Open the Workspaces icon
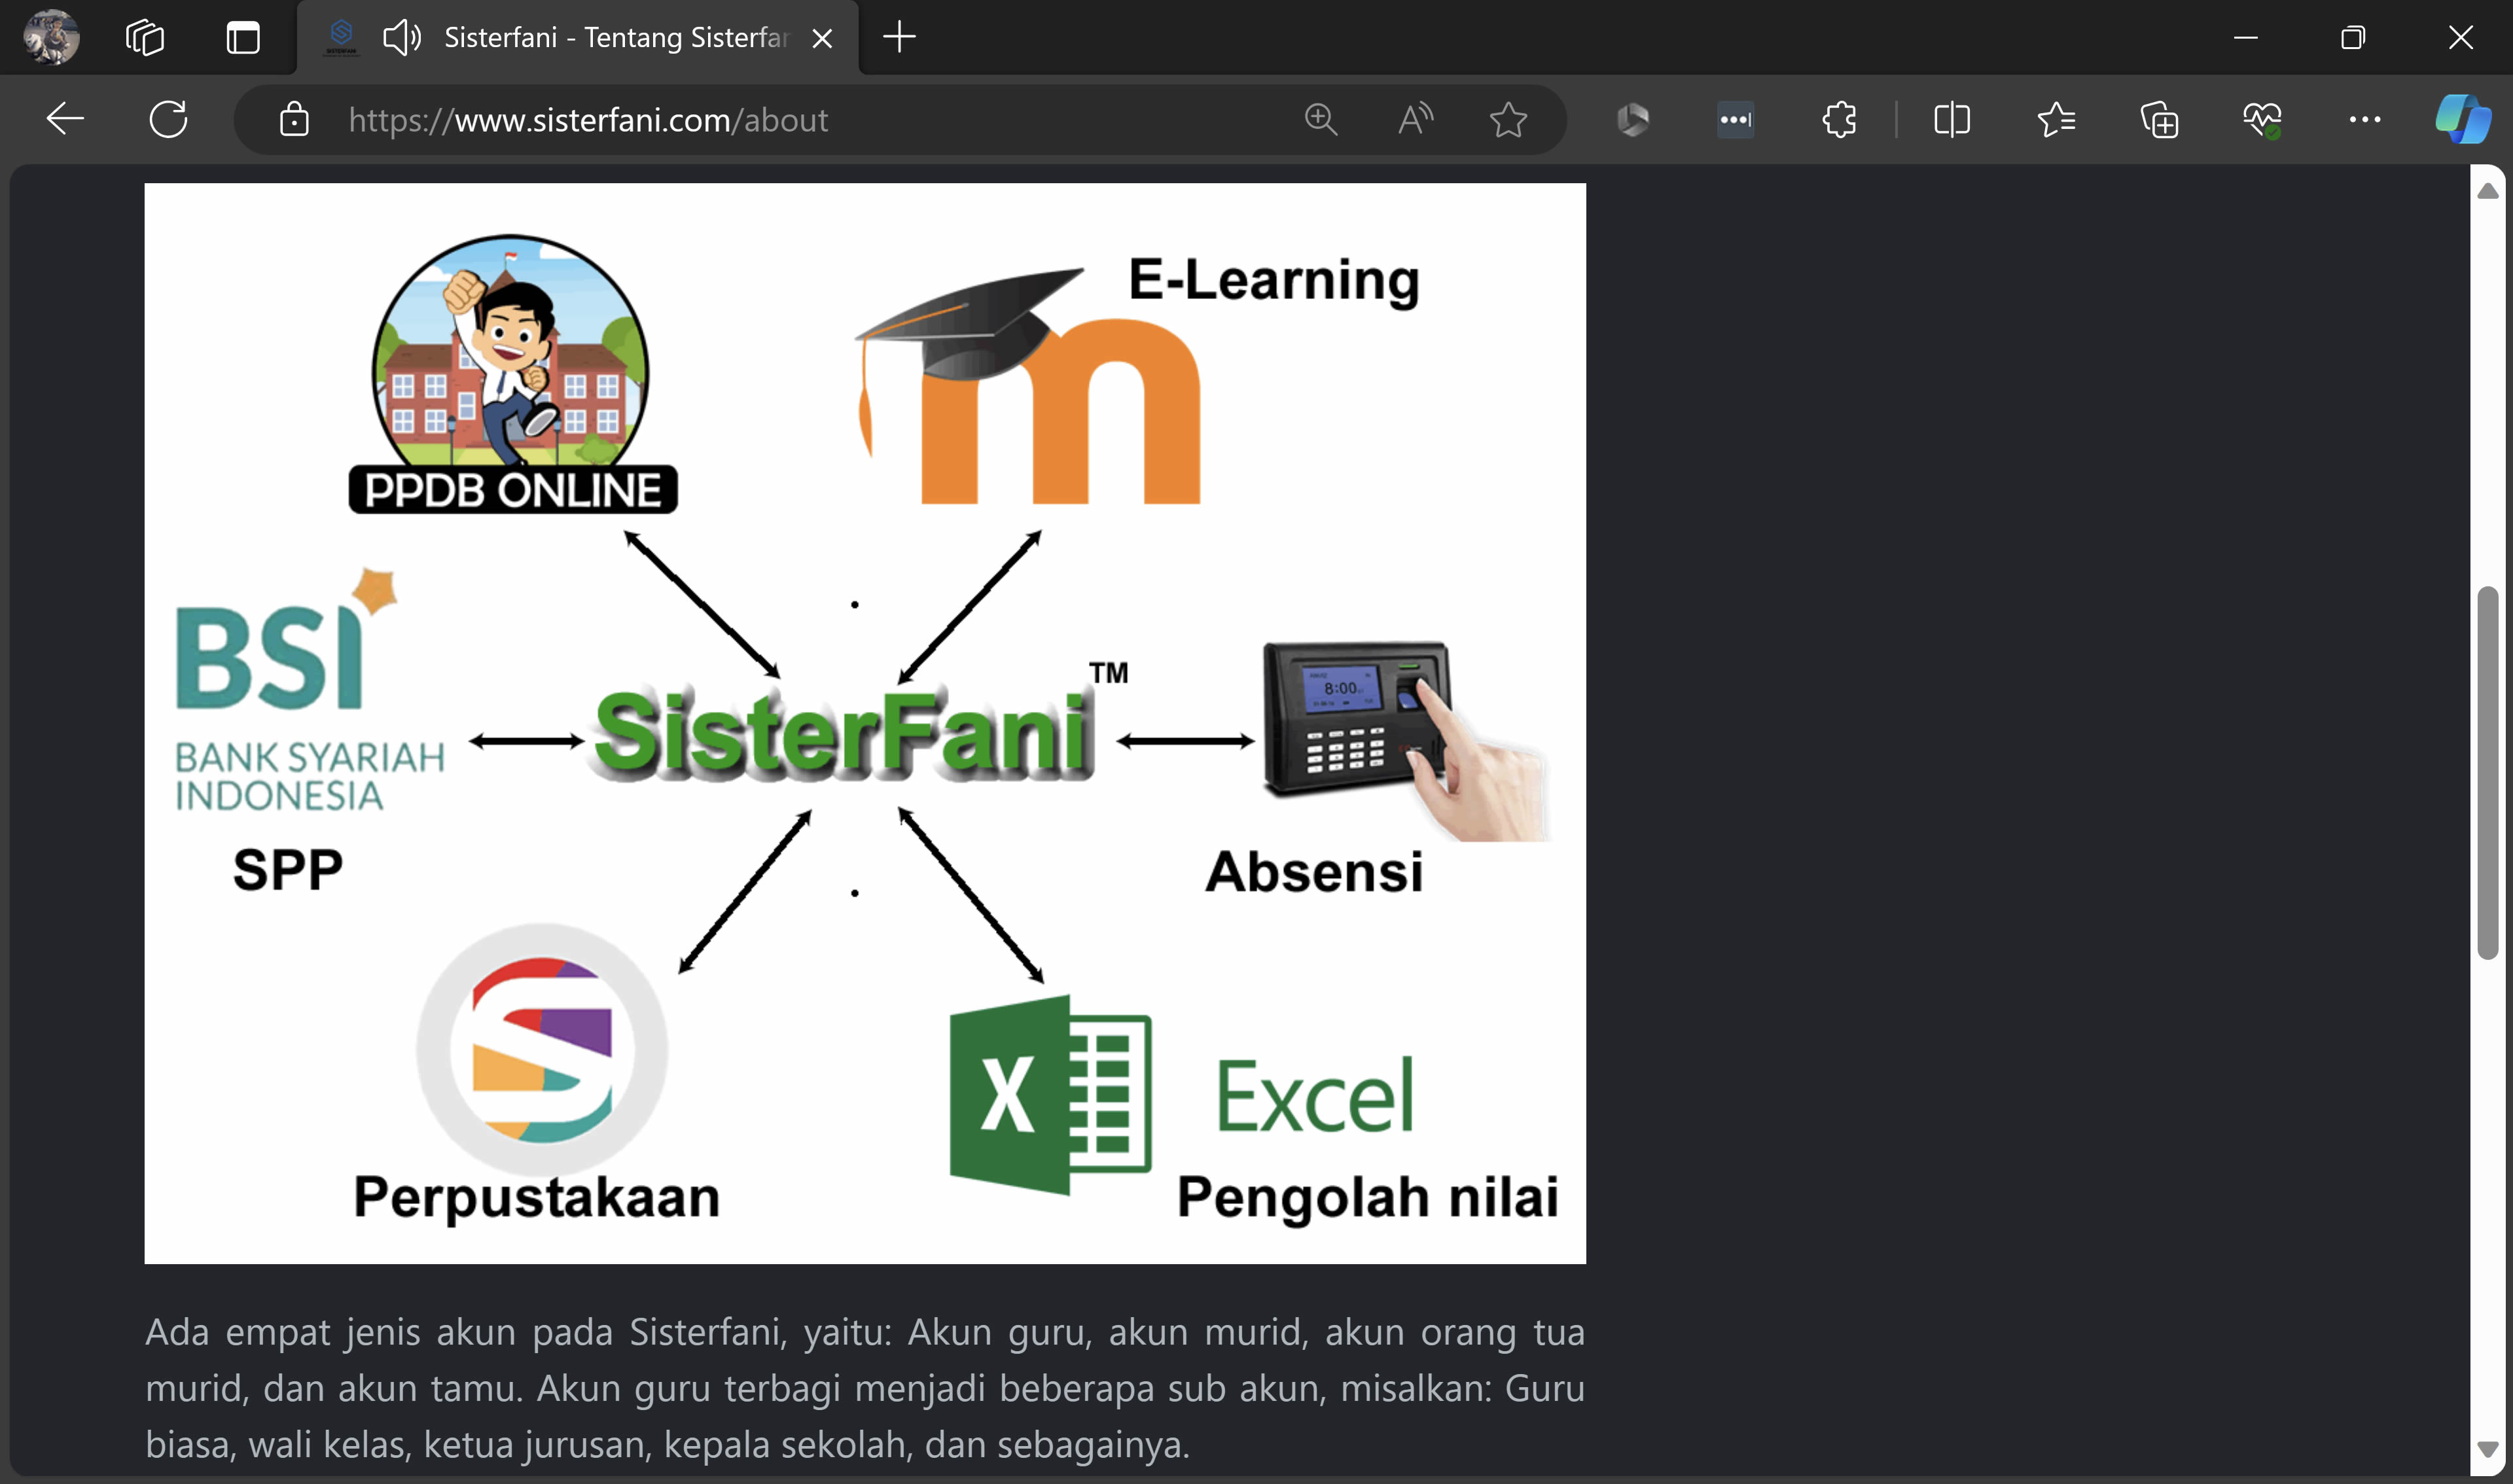Image resolution: width=2513 pixels, height=1484 pixels. (x=145, y=38)
